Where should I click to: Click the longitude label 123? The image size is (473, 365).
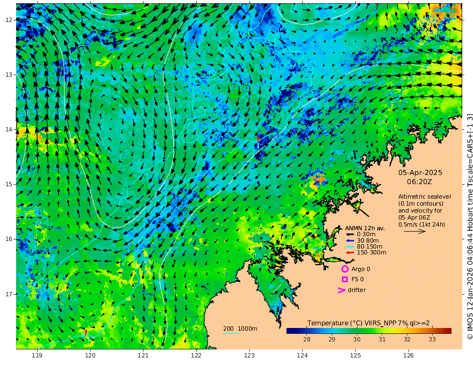coord(249,355)
